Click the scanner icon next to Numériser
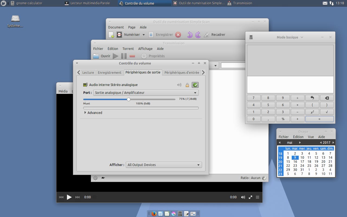Image resolution: width=347 pixels, height=217 pixels. [119, 35]
